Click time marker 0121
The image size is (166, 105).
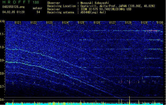point(18,23)
